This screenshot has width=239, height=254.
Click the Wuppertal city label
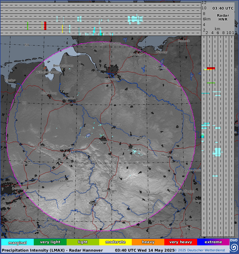[8, 205]
